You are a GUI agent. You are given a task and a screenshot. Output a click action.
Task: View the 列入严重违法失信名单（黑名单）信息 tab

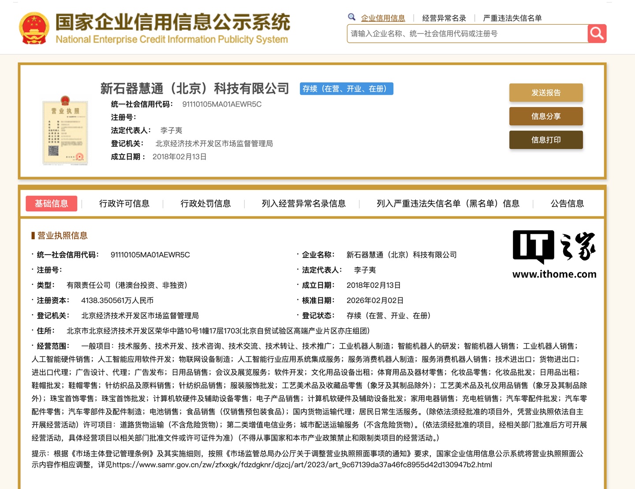[448, 204]
